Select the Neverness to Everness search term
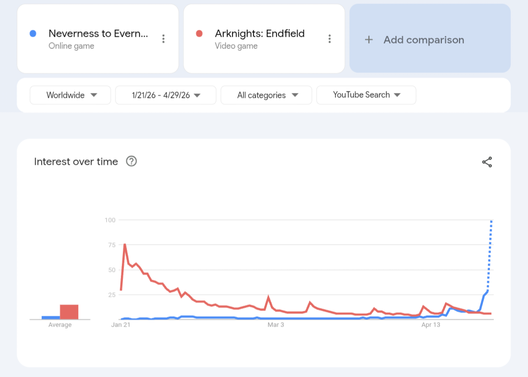This screenshot has width=528, height=377. pos(98,34)
